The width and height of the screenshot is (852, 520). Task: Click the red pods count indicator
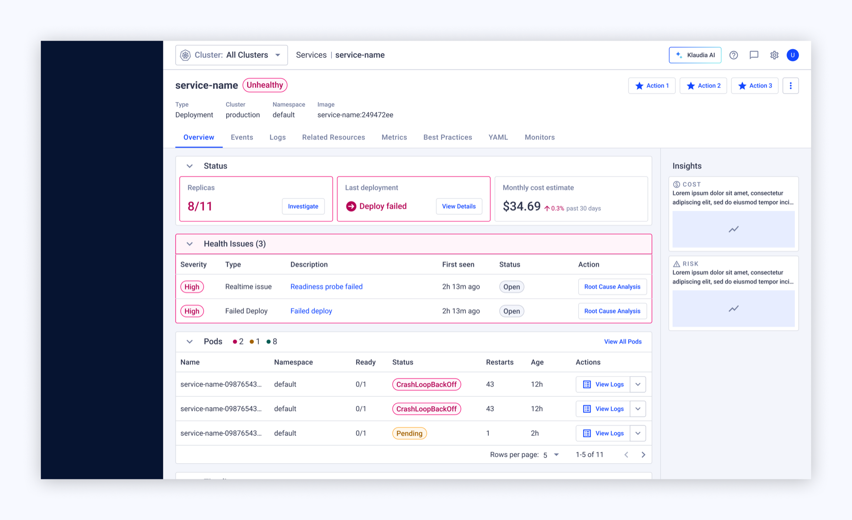(x=238, y=342)
